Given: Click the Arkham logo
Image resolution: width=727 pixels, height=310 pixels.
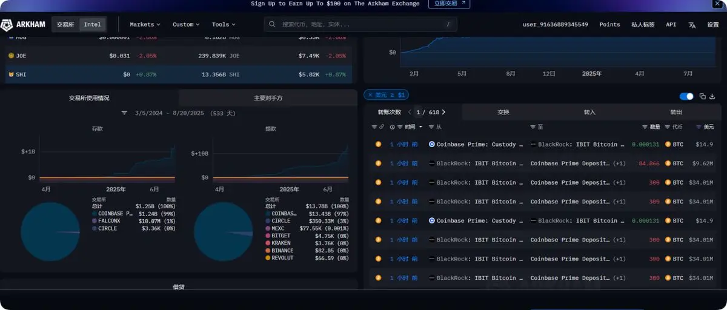Looking at the screenshot, I should 24,25.
